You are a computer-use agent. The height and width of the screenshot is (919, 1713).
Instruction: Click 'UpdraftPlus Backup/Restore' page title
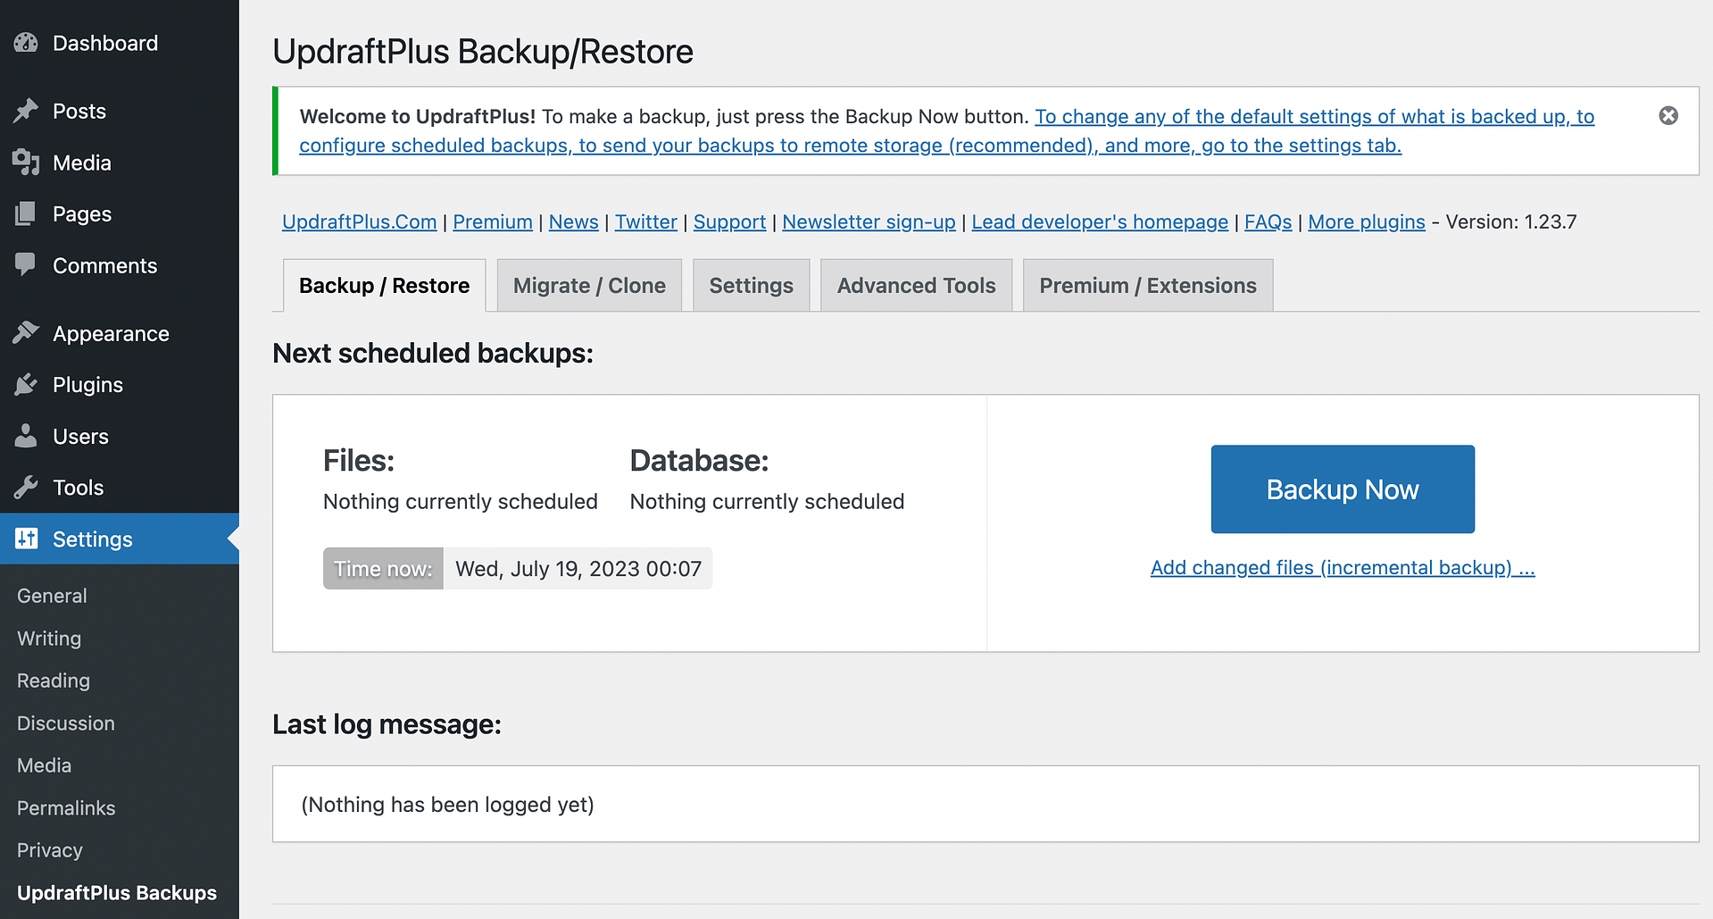[x=483, y=52]
